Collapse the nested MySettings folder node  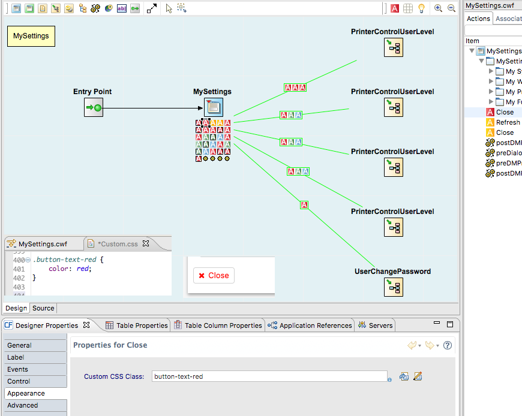pos(481,61)
